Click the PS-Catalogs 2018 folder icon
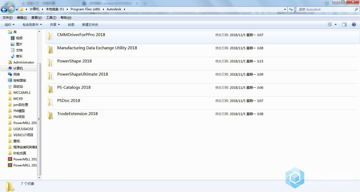The height and width of the screenshot is (192, 360). (x=50, y=89)
